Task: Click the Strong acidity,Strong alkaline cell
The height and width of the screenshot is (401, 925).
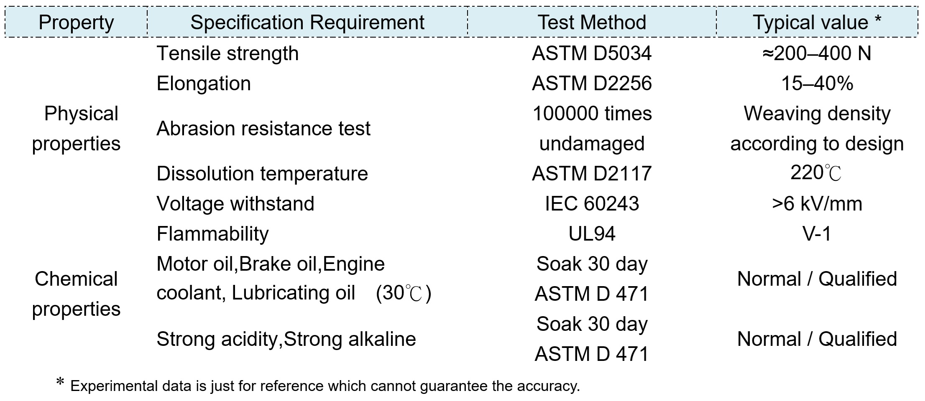Action: [286, 339]
